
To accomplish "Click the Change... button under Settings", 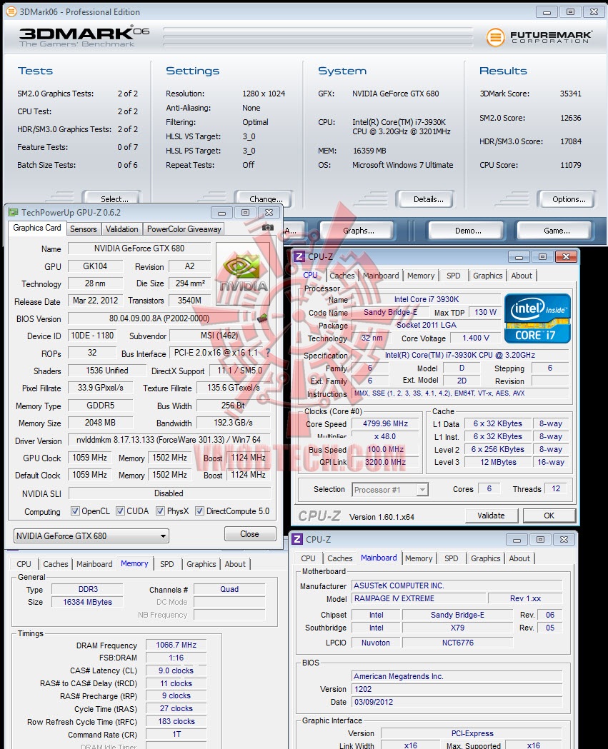I will point(264,198).
